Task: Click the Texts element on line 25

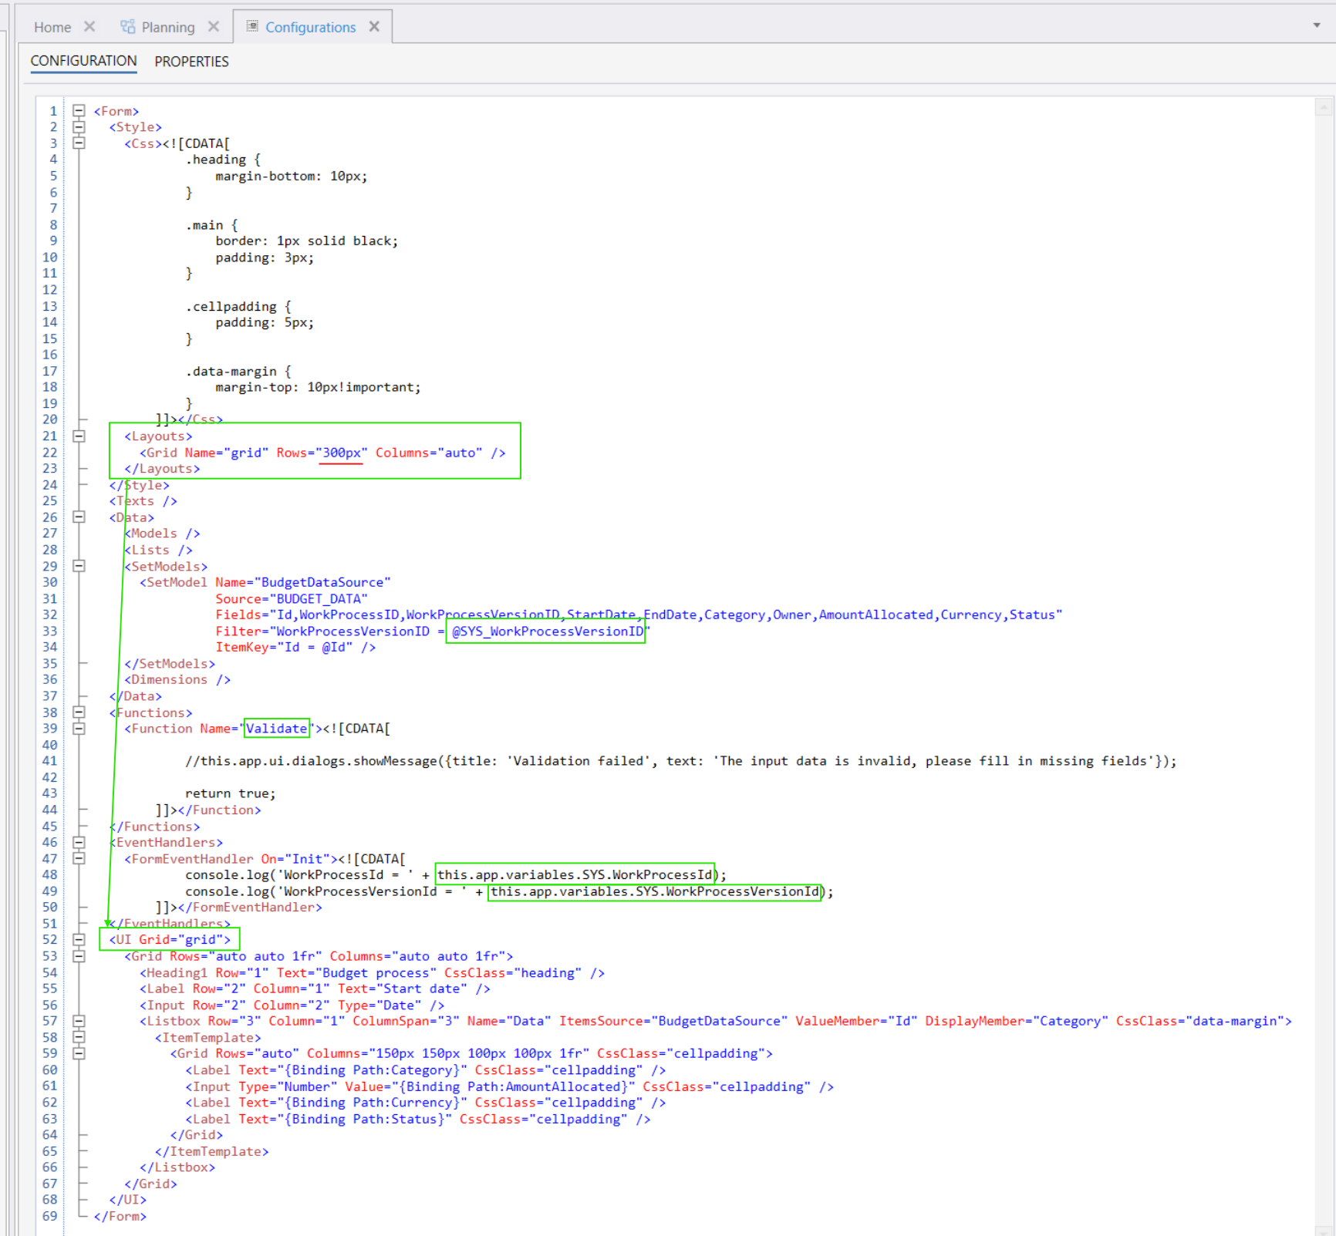Action: pyautogui.click(x=143, y=501)
